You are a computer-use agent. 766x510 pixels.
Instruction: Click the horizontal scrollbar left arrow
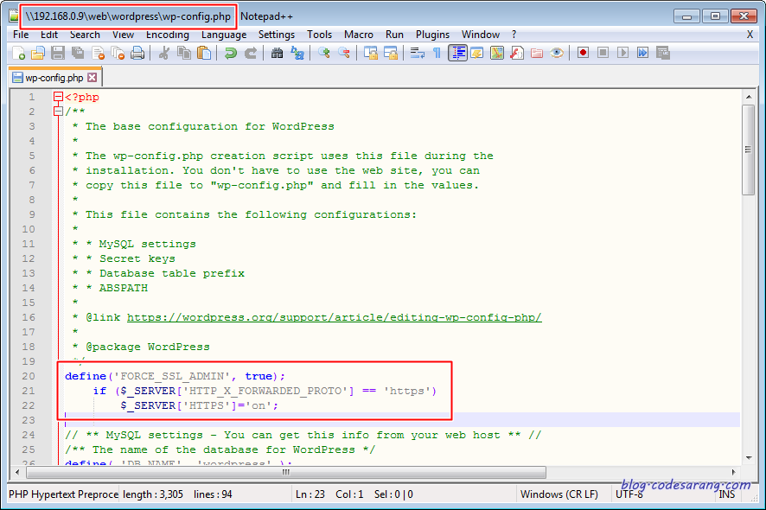tap(17, 472)
